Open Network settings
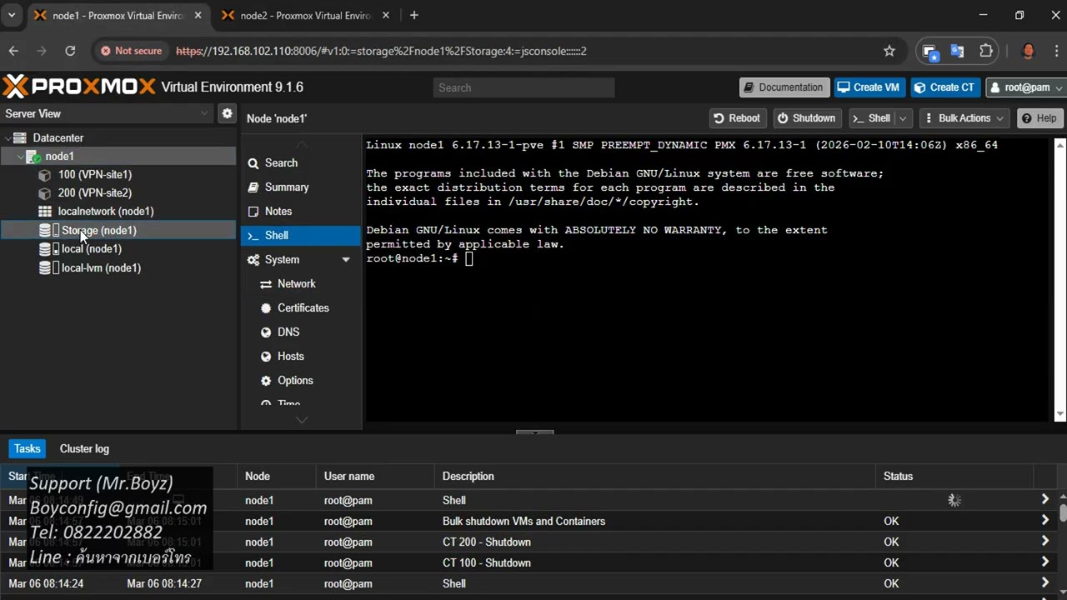This screenshot has height=600, width=1067. 296,284
